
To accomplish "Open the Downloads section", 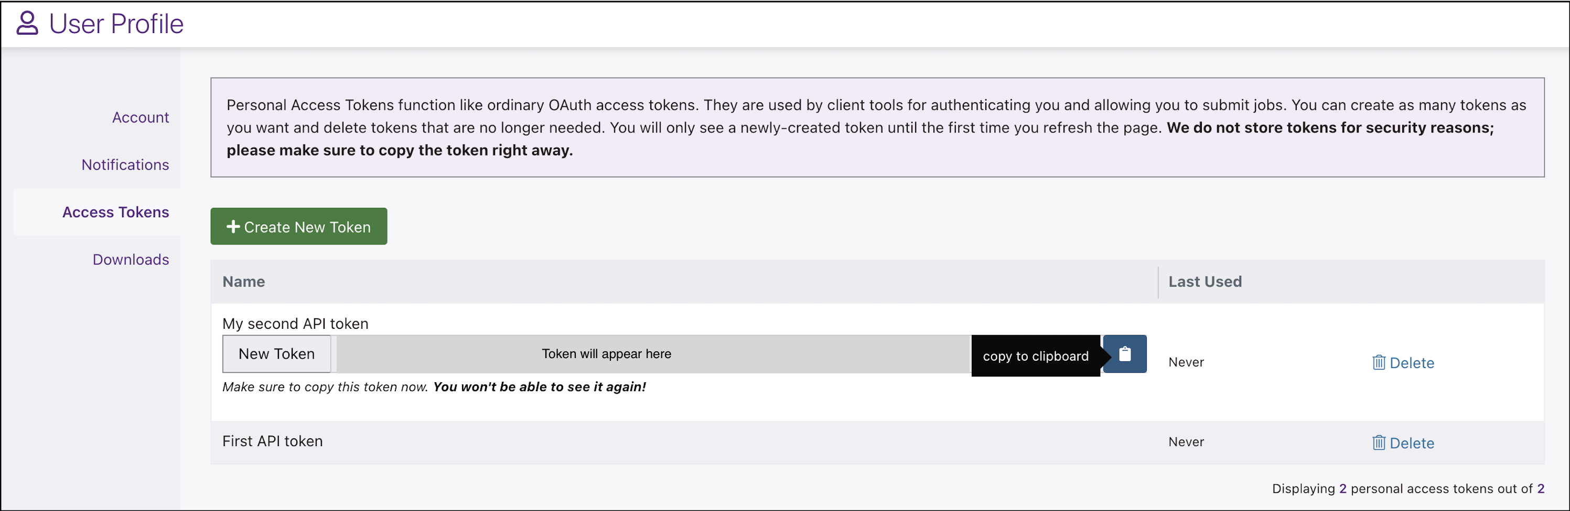I will point(131,259).
